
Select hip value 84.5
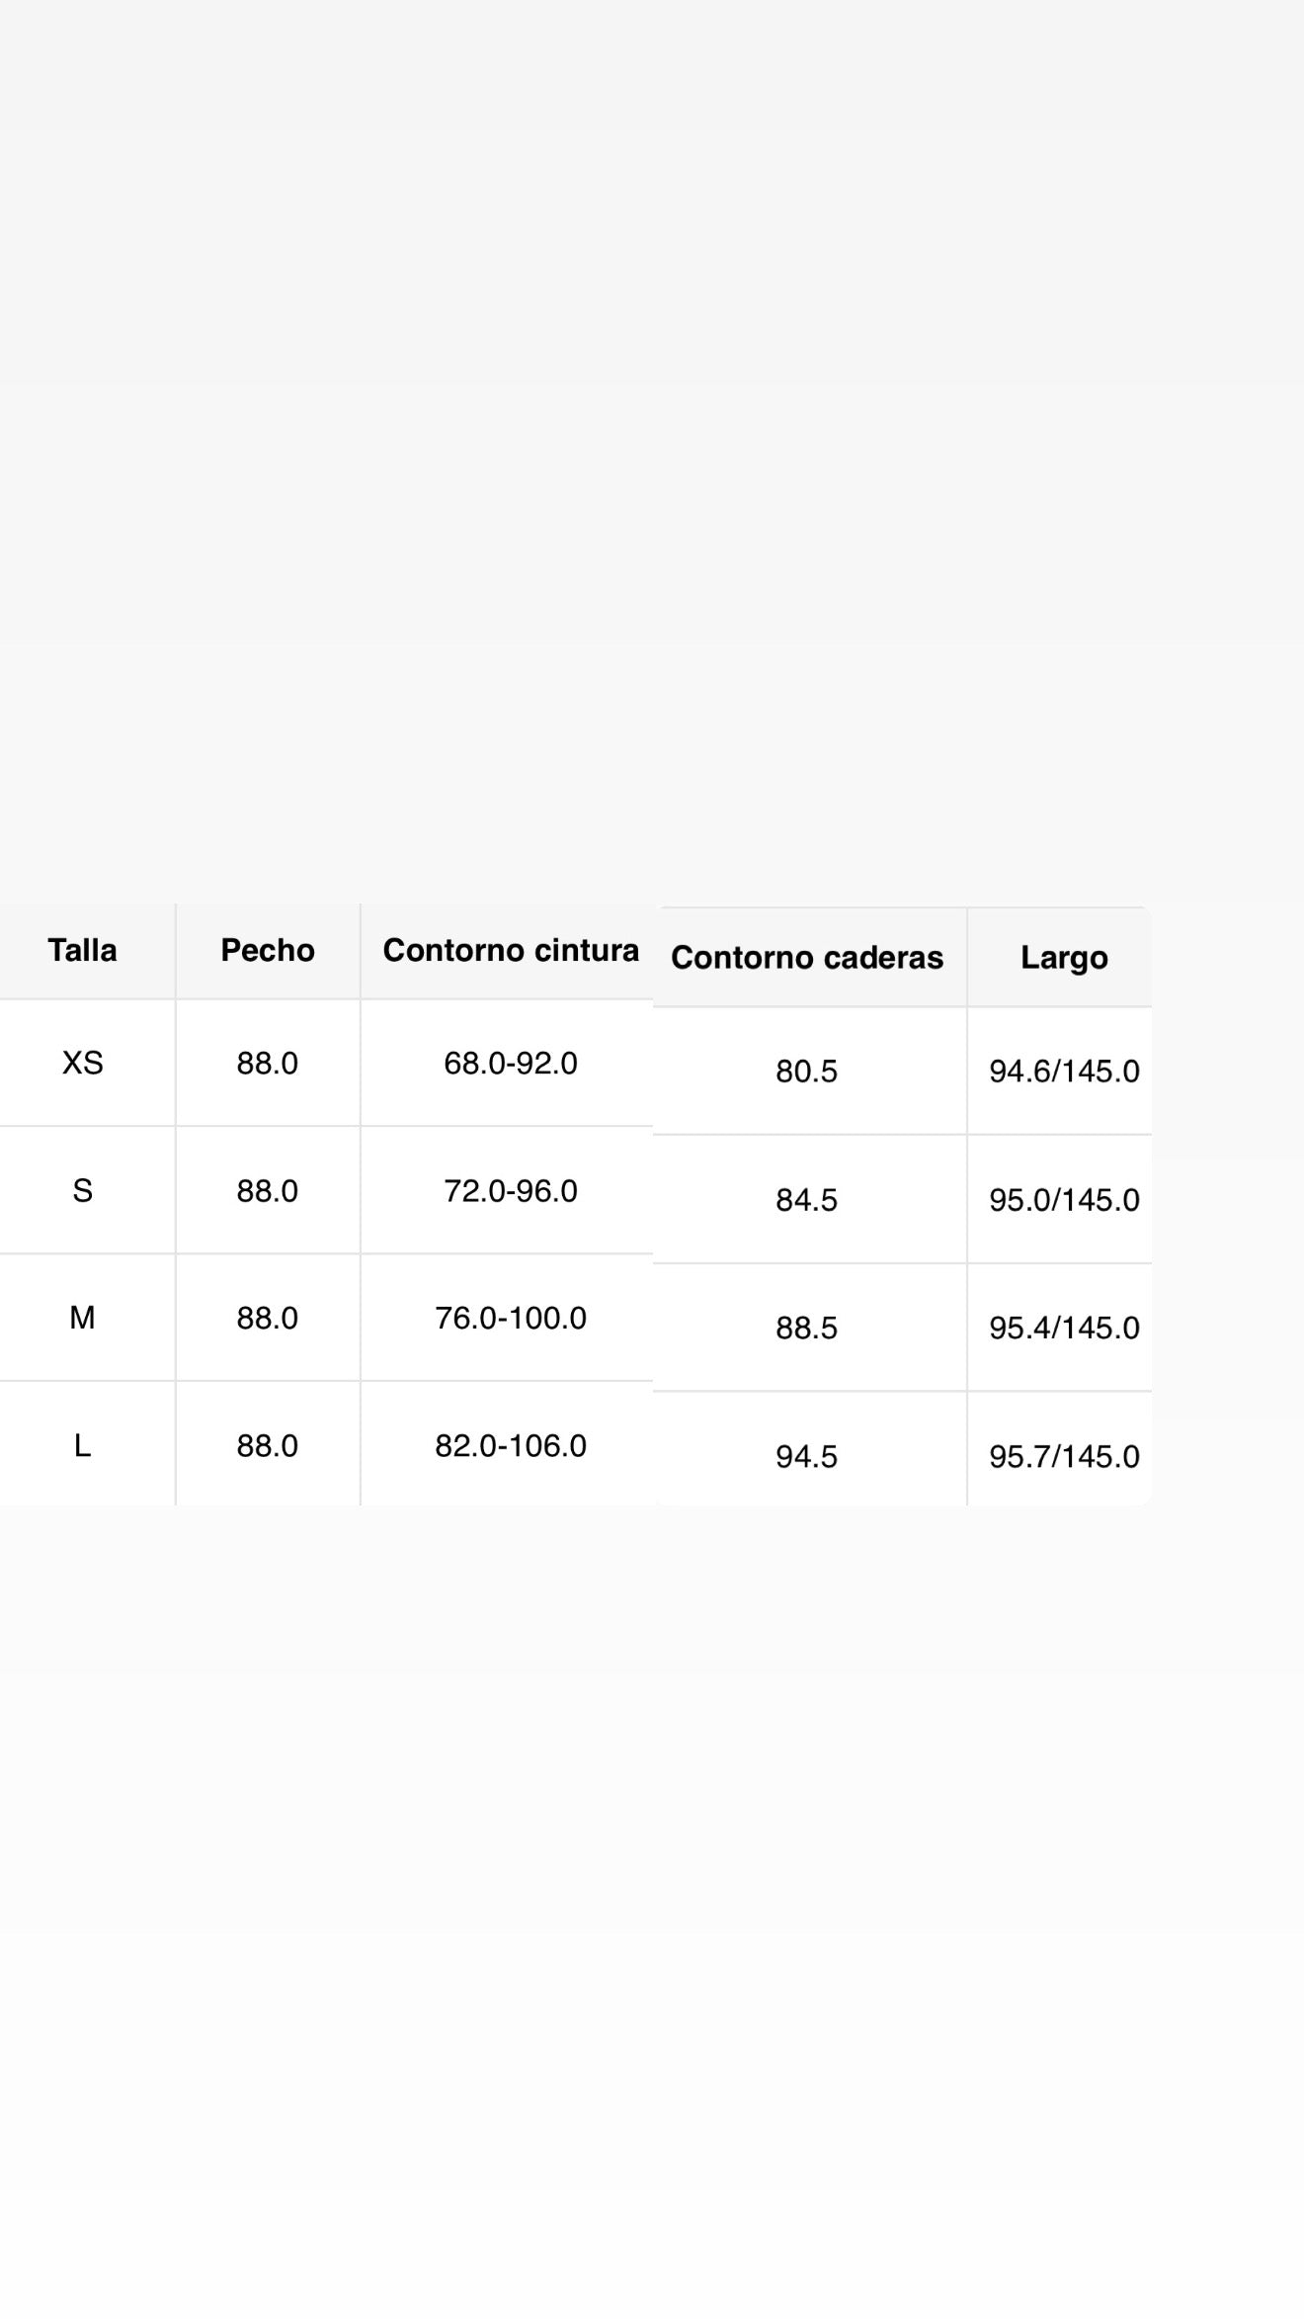806,1200
